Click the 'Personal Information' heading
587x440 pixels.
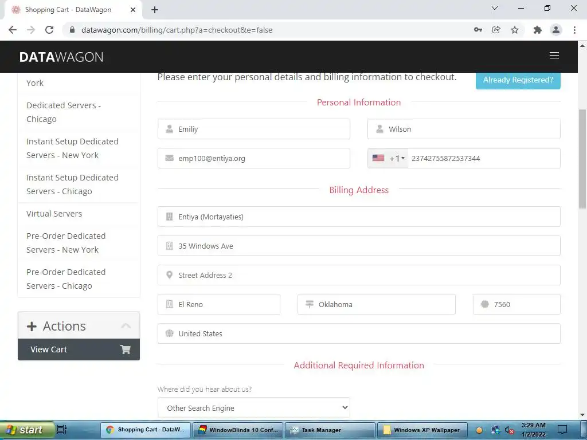tap(359, 102)
